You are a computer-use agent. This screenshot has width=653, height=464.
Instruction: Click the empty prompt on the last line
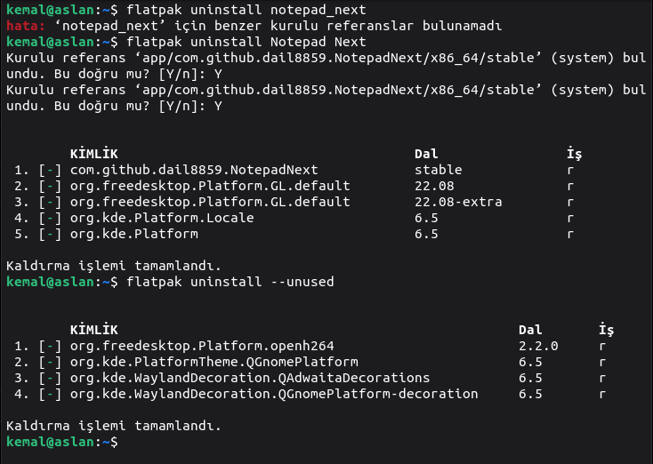click(125, 442)
